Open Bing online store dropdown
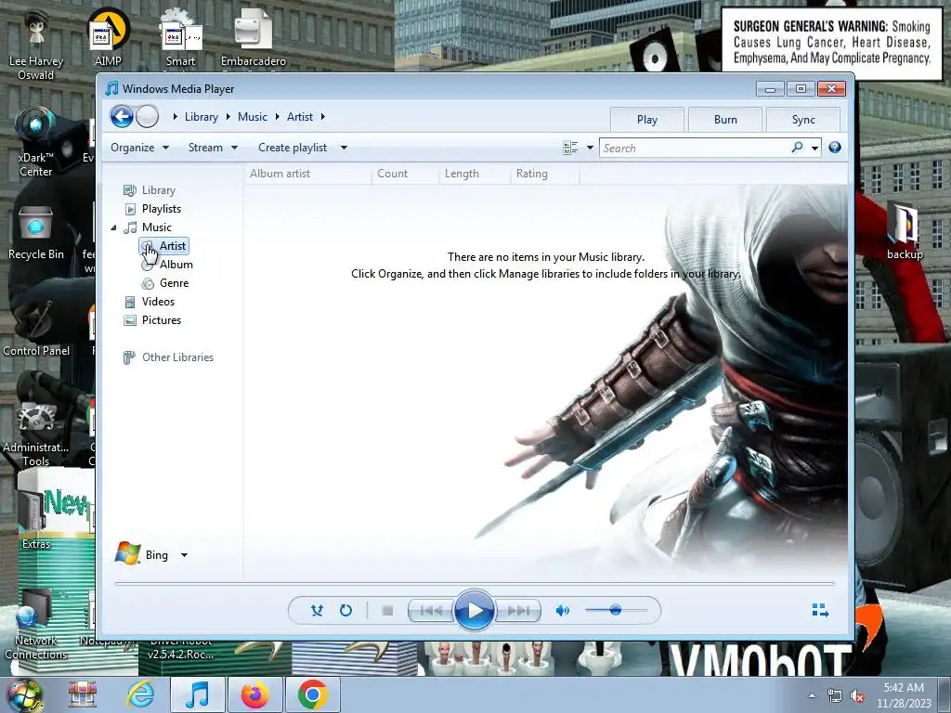The height and width of the screenshot is (713, 951). [x=185, y=555]
